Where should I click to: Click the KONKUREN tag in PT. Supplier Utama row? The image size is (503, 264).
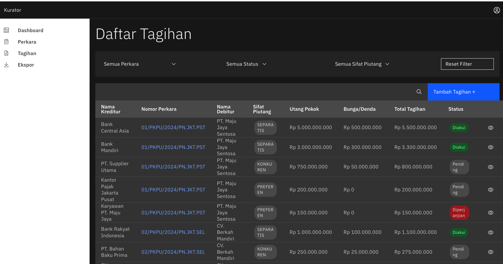[x=266, y=167]
